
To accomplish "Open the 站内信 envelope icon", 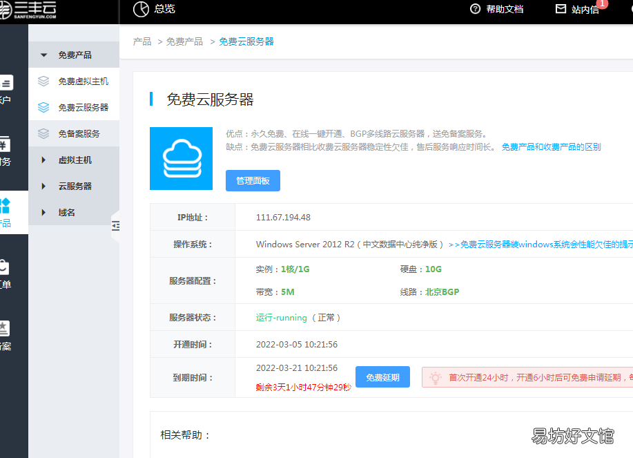I will point(561,8).
